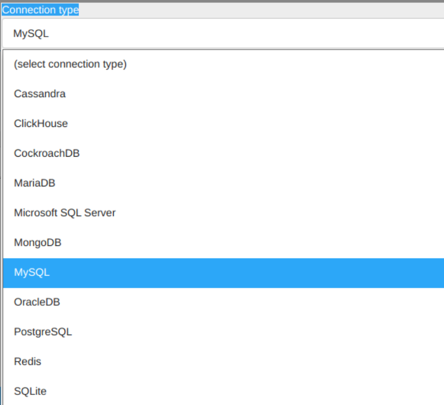
Task: Choose Cassandra from the connection list
Action: (x=223, y=94)
